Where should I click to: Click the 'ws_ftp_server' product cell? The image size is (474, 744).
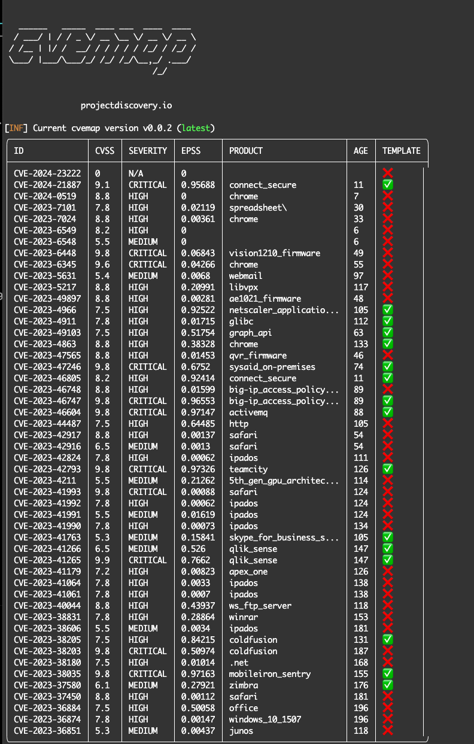click(260, 606)
